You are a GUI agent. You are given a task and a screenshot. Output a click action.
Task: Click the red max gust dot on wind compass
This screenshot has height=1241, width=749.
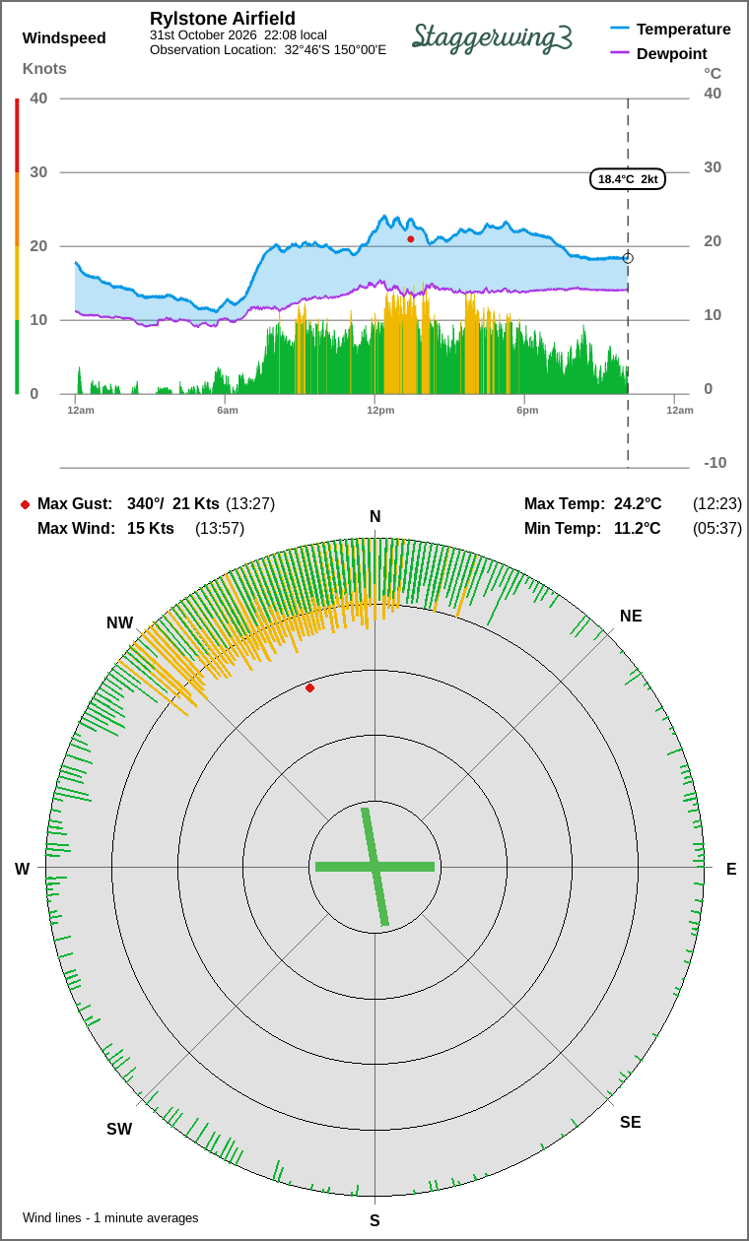coord(309,687)
